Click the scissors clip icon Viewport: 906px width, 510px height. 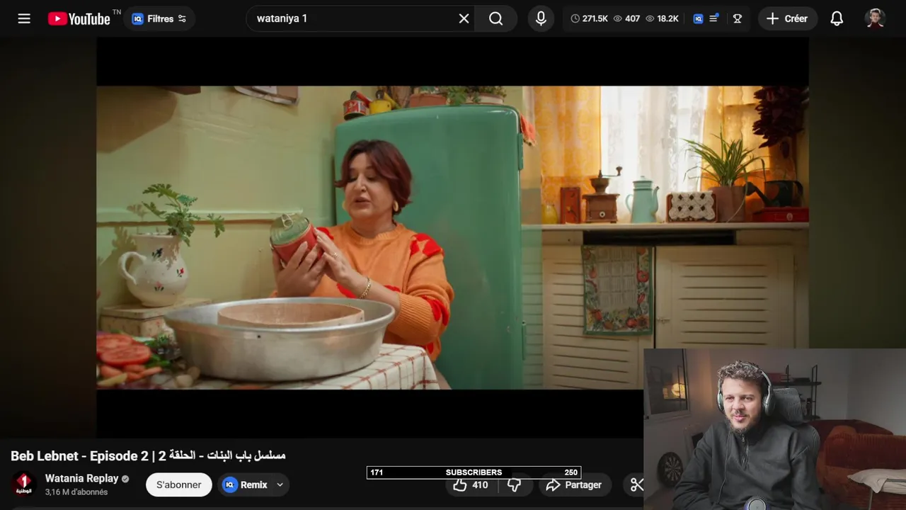pos(636,485)
